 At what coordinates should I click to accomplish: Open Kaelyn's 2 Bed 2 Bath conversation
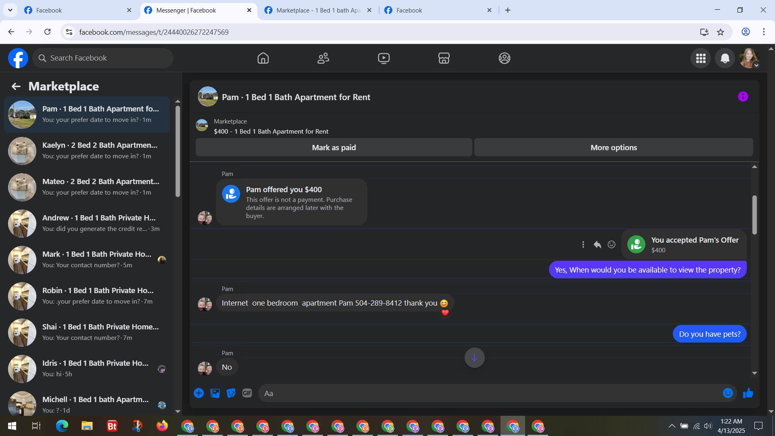click(87, 151)
